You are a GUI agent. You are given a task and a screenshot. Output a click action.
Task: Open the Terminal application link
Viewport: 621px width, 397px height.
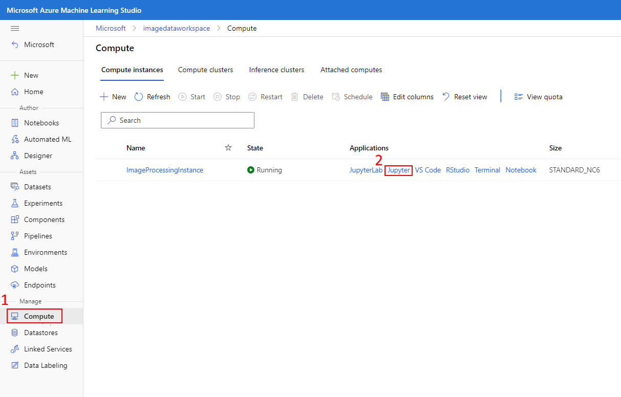point(487,170)
